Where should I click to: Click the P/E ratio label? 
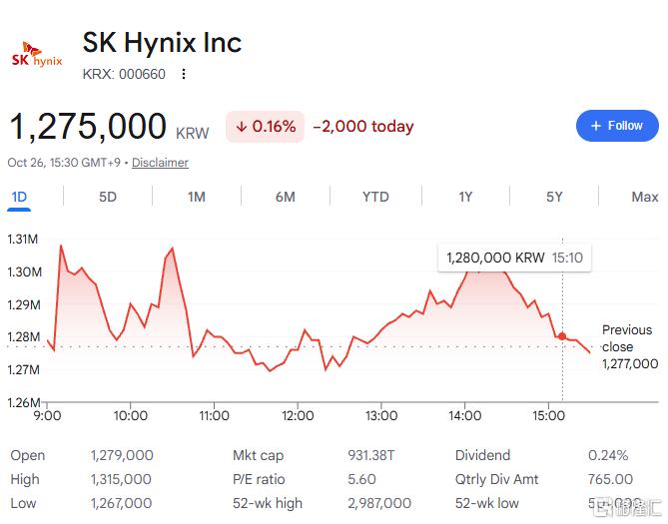(259, 479)
